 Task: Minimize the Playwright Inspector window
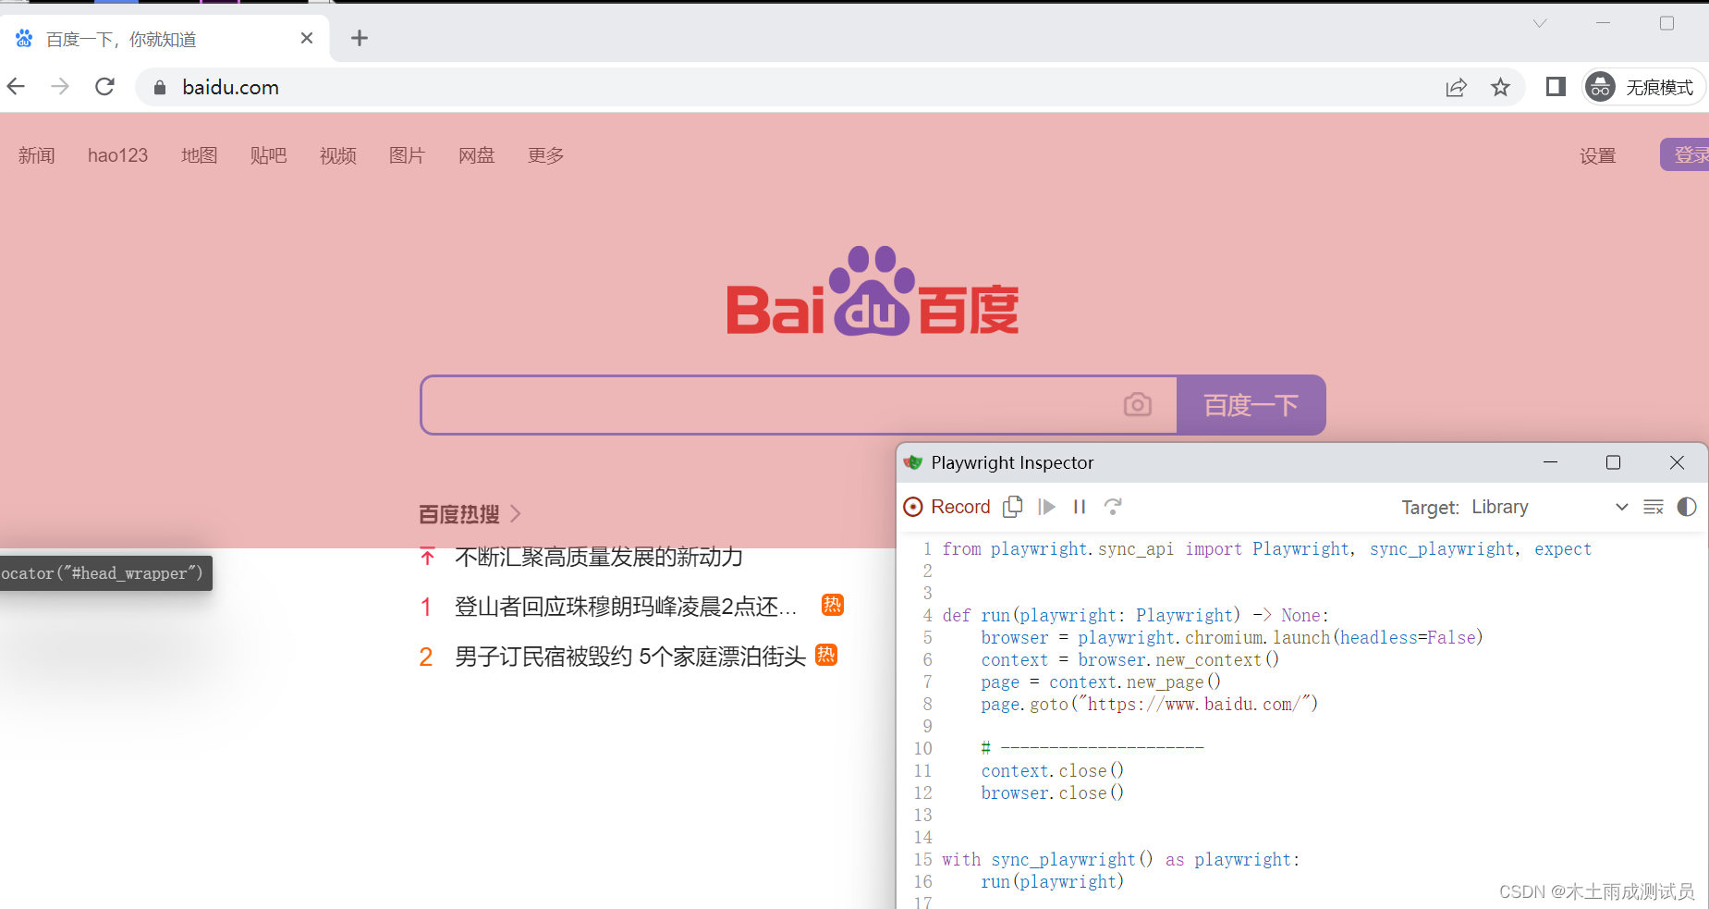tap(1551, 462)
